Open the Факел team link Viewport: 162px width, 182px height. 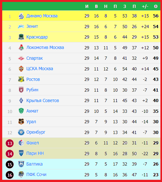pos(33,143)
